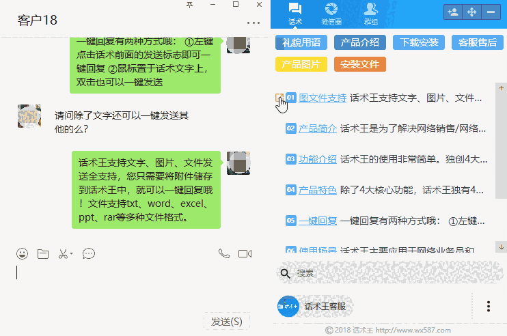Click the send file folder icon
Screen dimensions: 507x336
coord(42,254)
